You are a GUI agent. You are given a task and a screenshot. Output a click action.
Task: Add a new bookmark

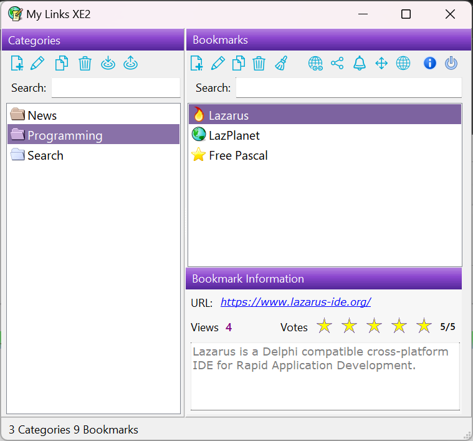point(197,64)
